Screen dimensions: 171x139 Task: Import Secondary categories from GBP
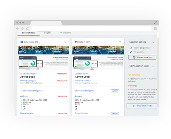(115, 91)
